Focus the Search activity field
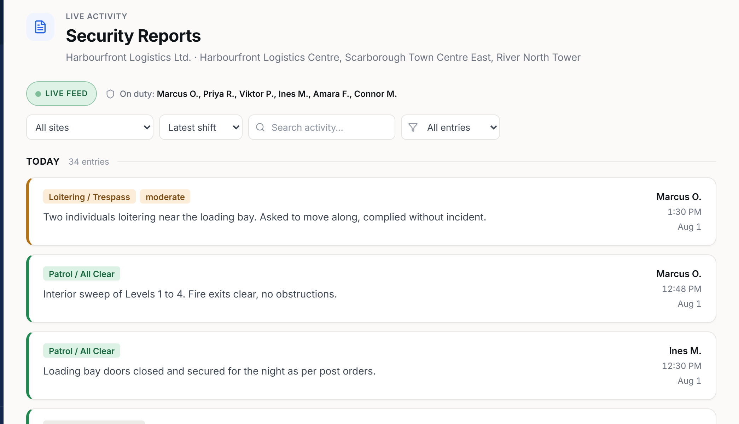This screenshot has width=739, height=424. [x=322, y=127]
